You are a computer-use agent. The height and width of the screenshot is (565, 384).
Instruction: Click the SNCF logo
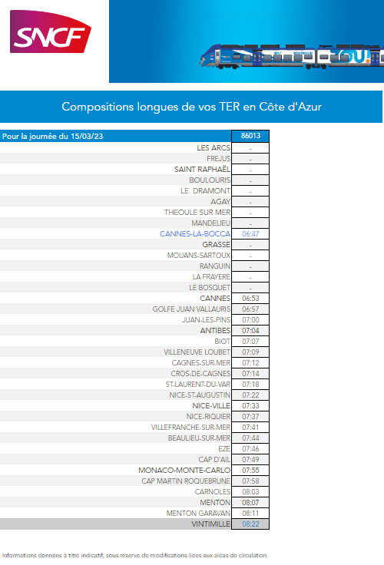51,31
